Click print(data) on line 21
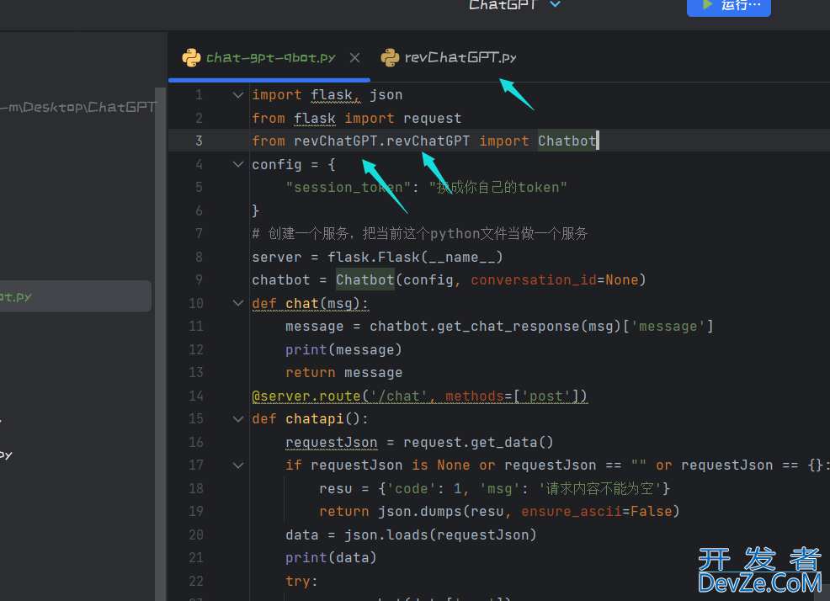The height and width of the screenshot is (601, 830). coord(331,557)
